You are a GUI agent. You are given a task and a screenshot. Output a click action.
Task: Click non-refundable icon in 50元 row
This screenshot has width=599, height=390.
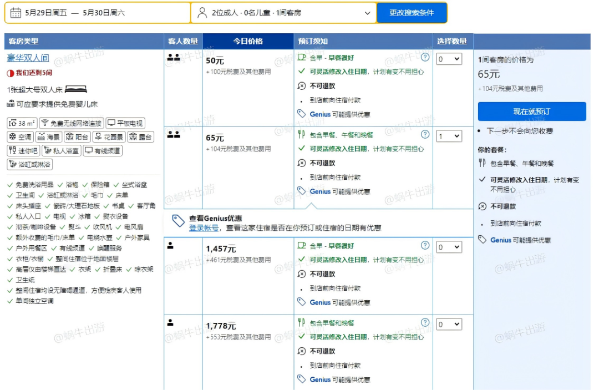301,86
